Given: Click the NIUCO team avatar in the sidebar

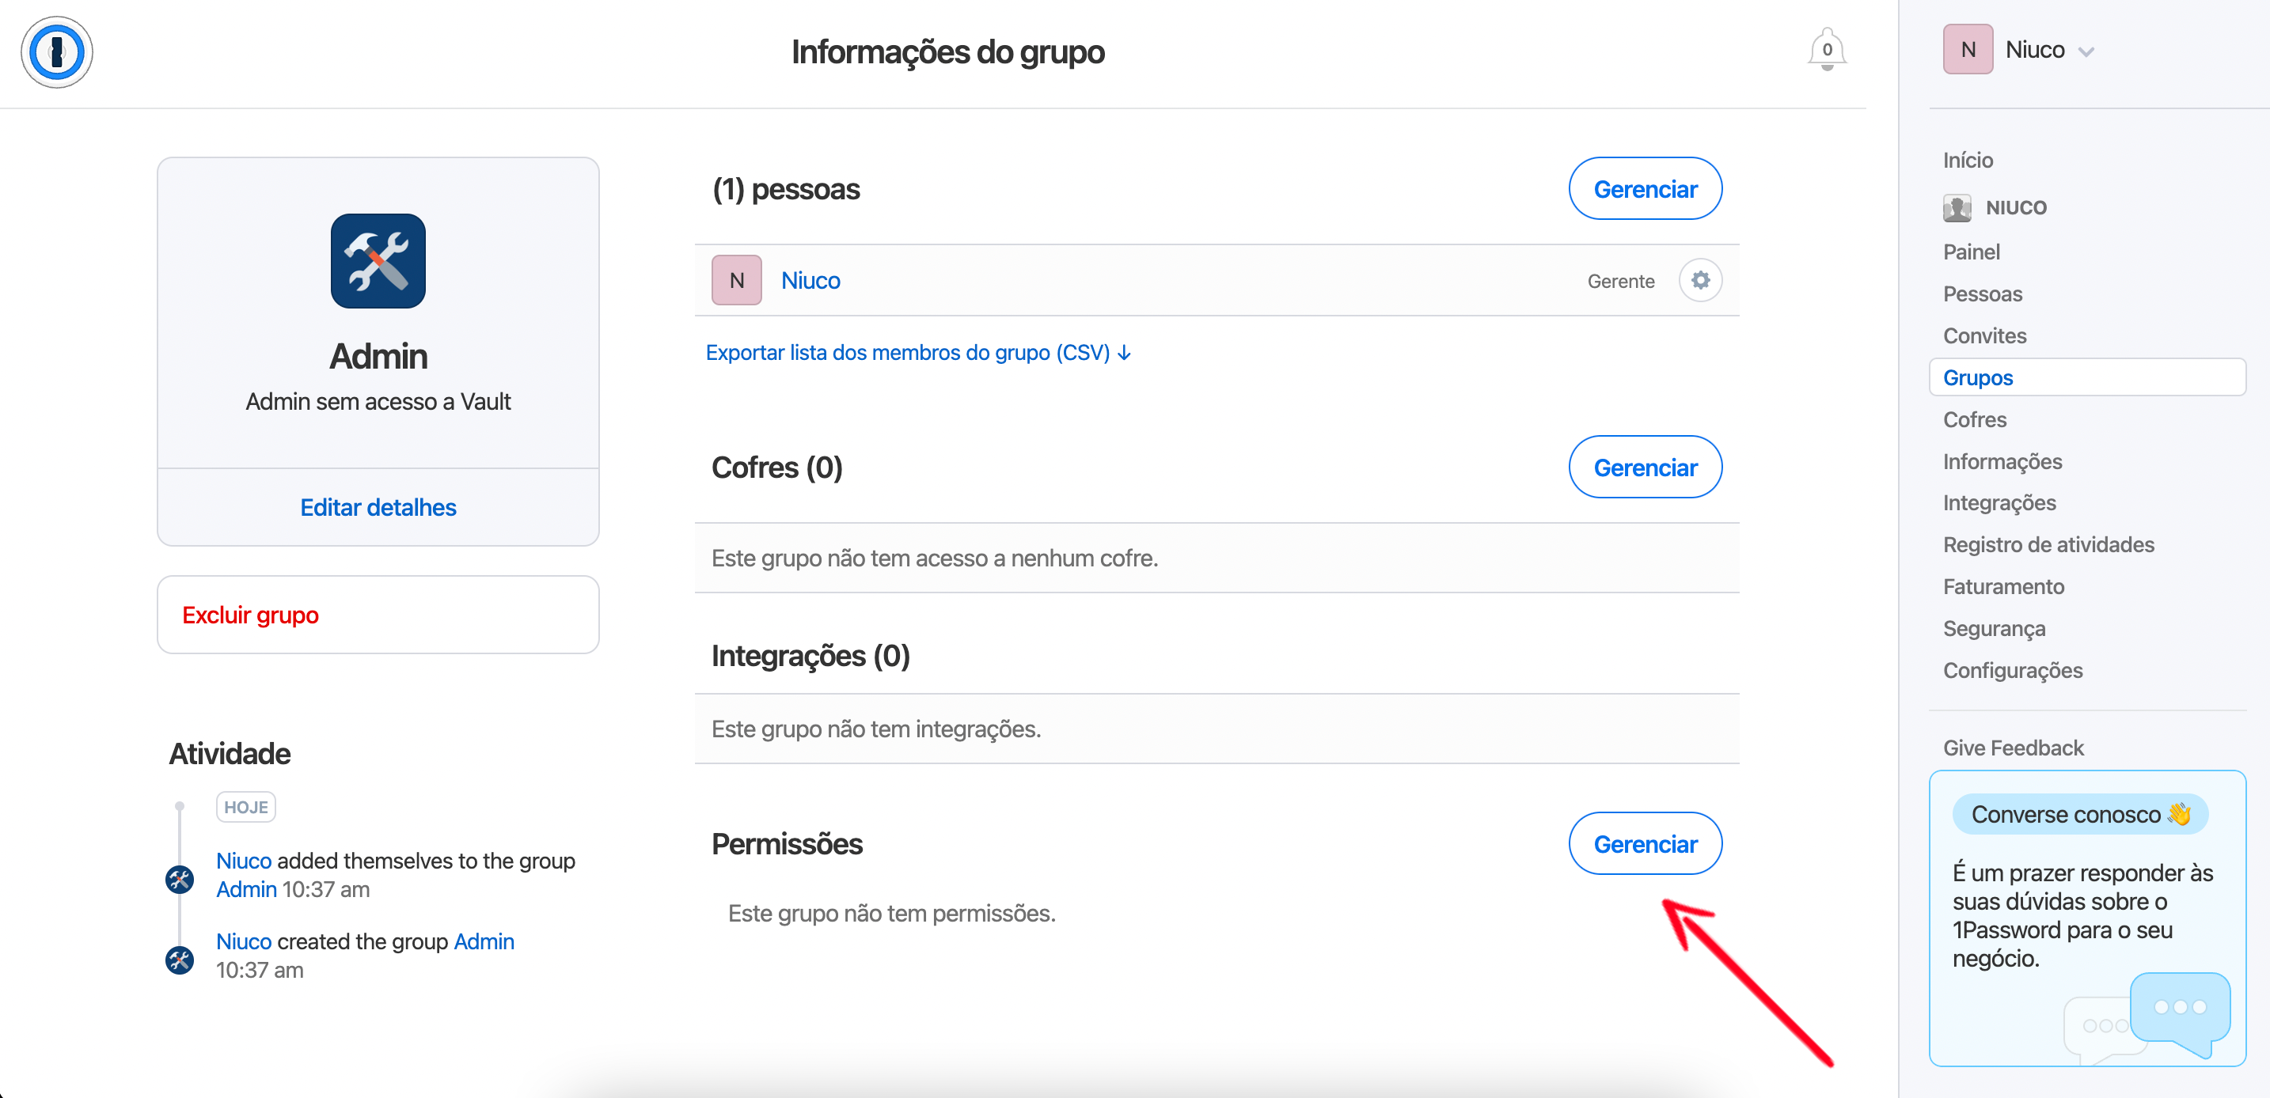Looking at the screenshot, I should [1957, 208].
